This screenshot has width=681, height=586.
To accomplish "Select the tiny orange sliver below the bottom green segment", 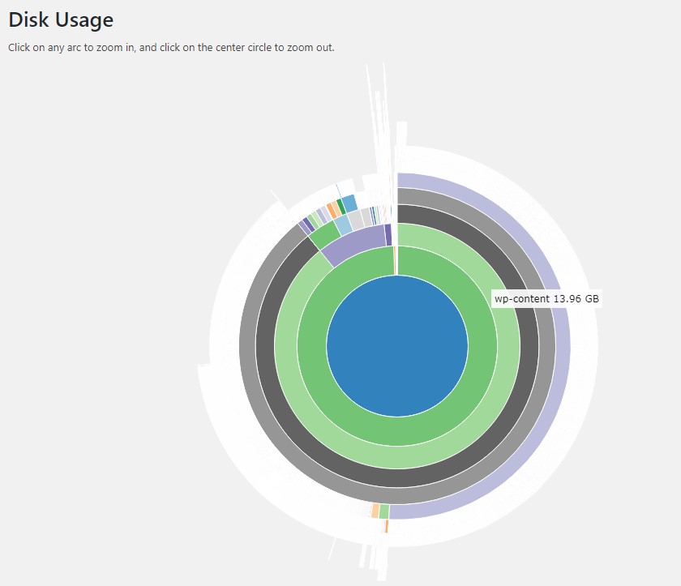I will click(x=387, y=526).
